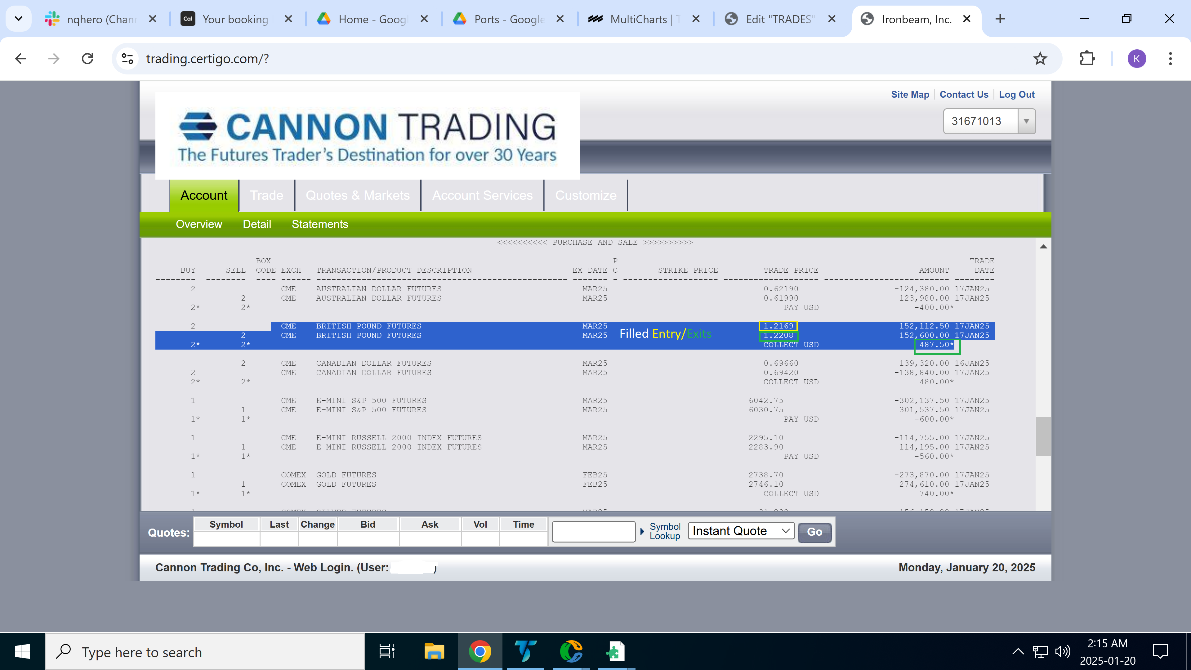Open a new browser tab
The width and height of the screenshot is (1191, 670).
coord(1000,19)
